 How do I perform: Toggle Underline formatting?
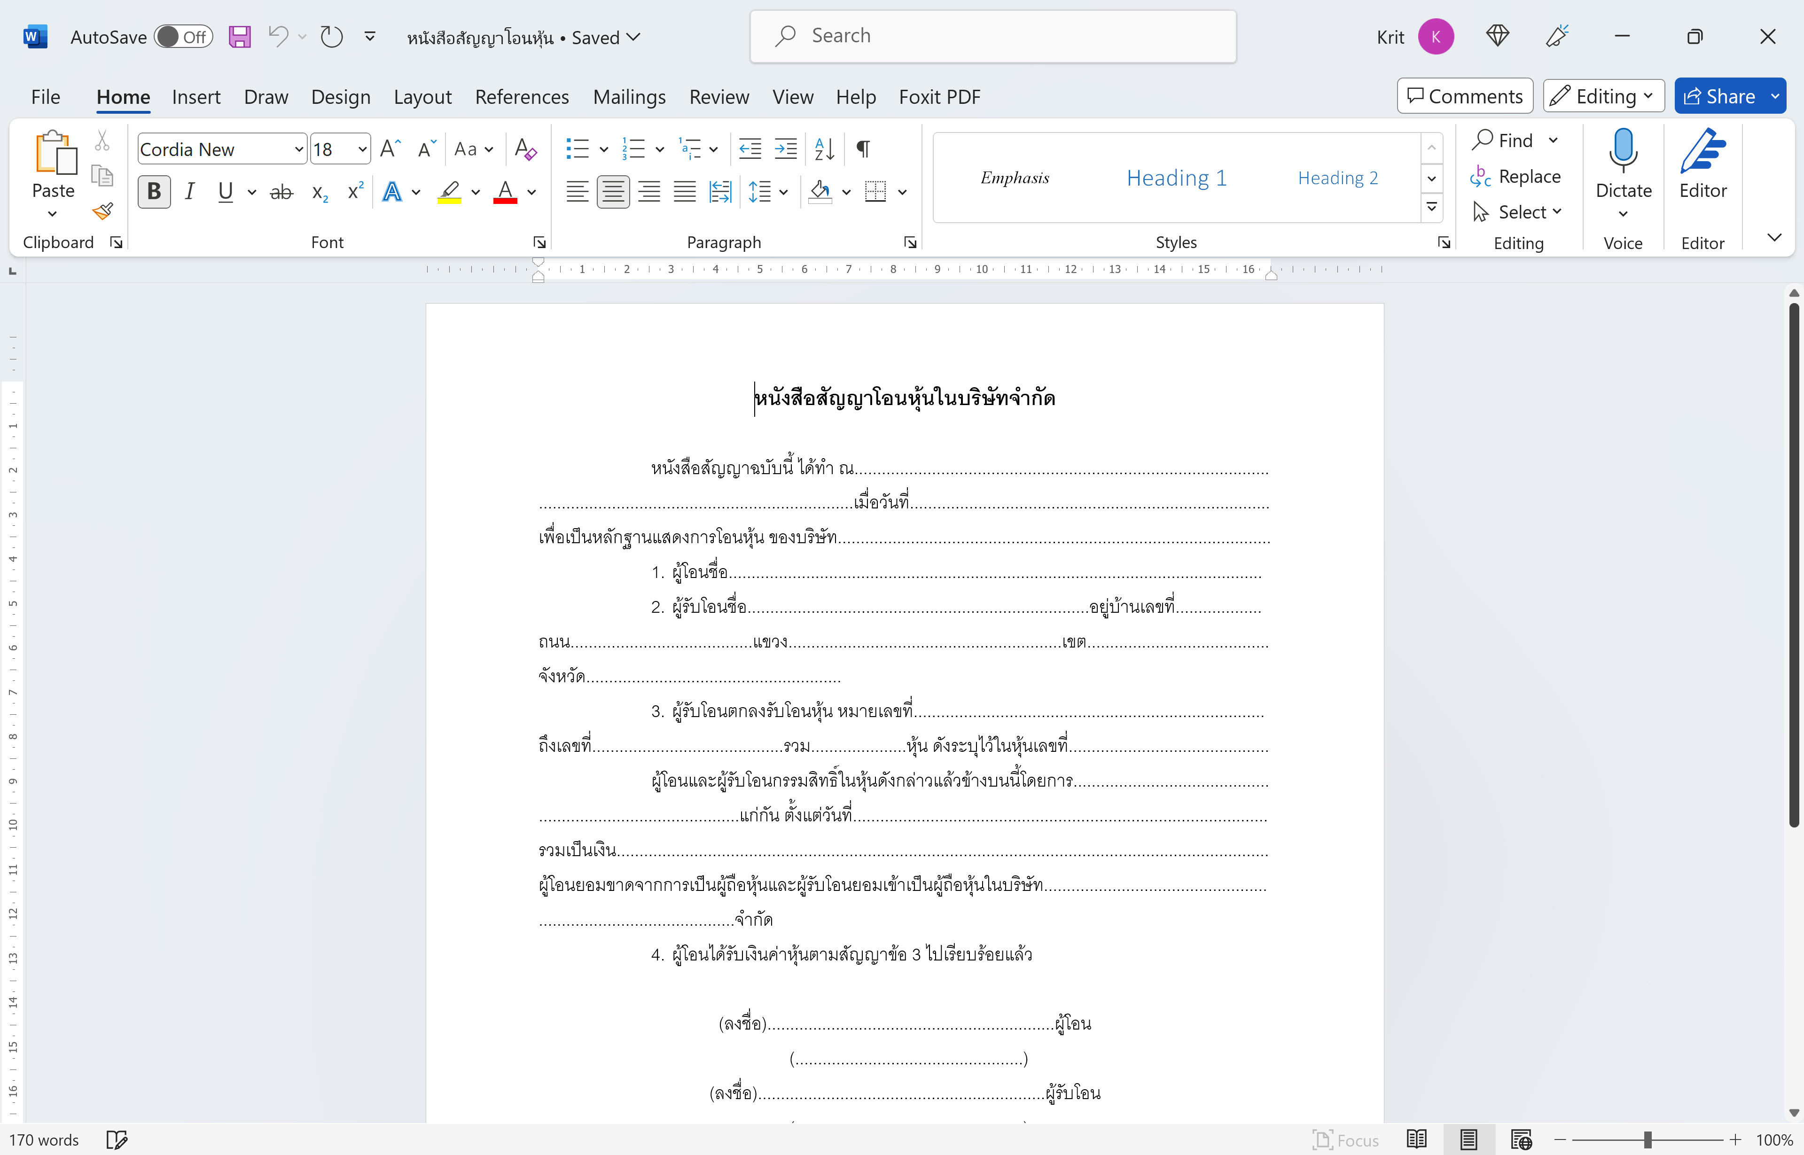point(225,192)
